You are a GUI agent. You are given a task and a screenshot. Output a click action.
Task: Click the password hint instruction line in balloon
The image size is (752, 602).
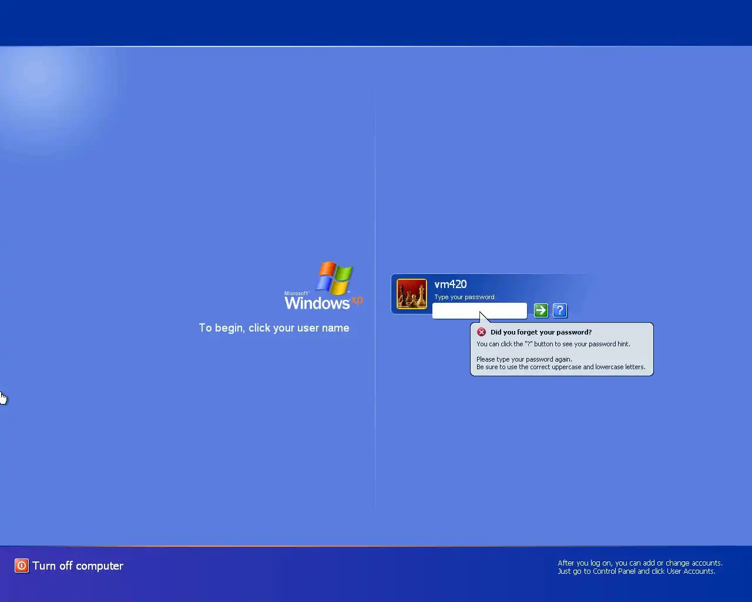(x=553, y=344)
